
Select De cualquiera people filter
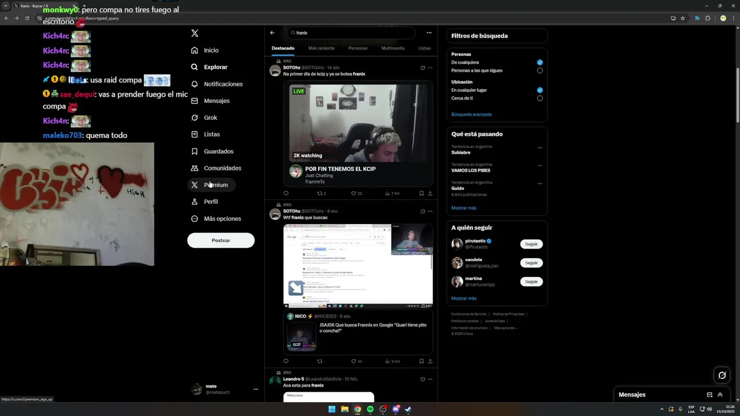[x=540, y=62]
